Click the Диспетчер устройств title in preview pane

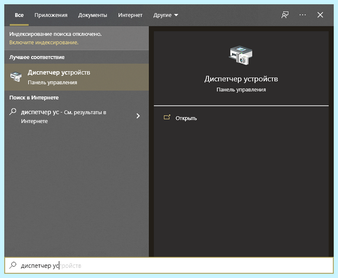(241, 79)
